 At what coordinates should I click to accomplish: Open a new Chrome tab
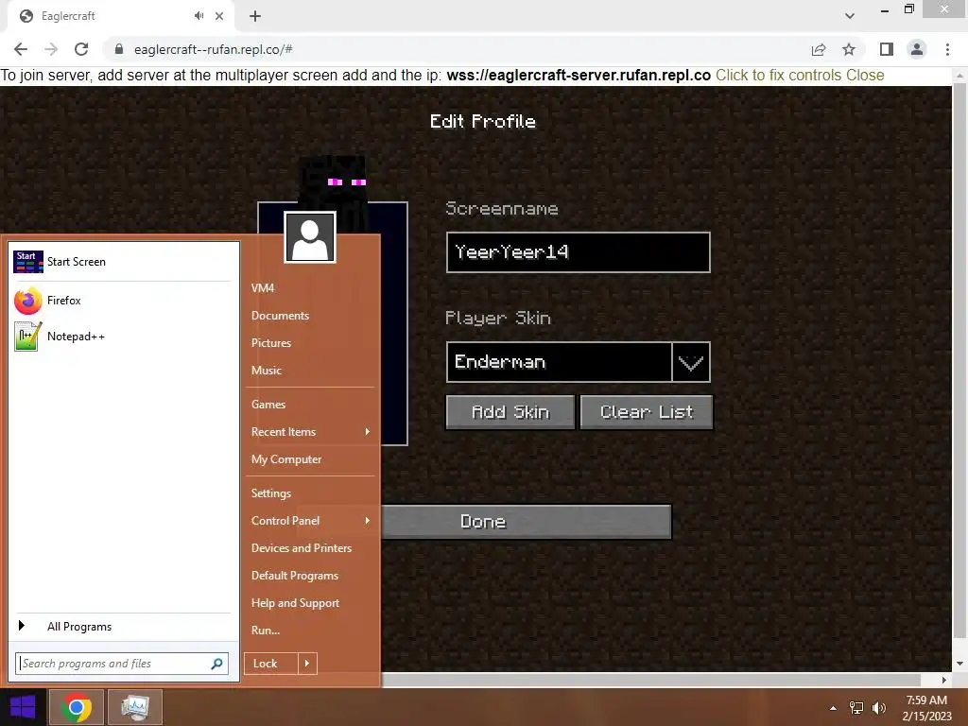255,16
